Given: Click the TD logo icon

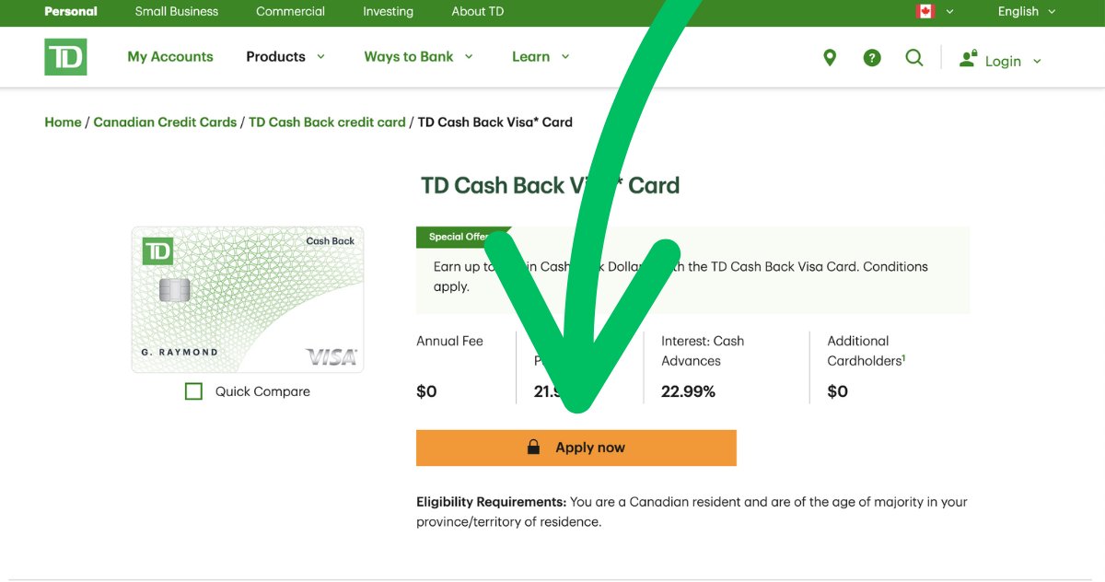Looking at the screenshot, I should click(65, 57).
